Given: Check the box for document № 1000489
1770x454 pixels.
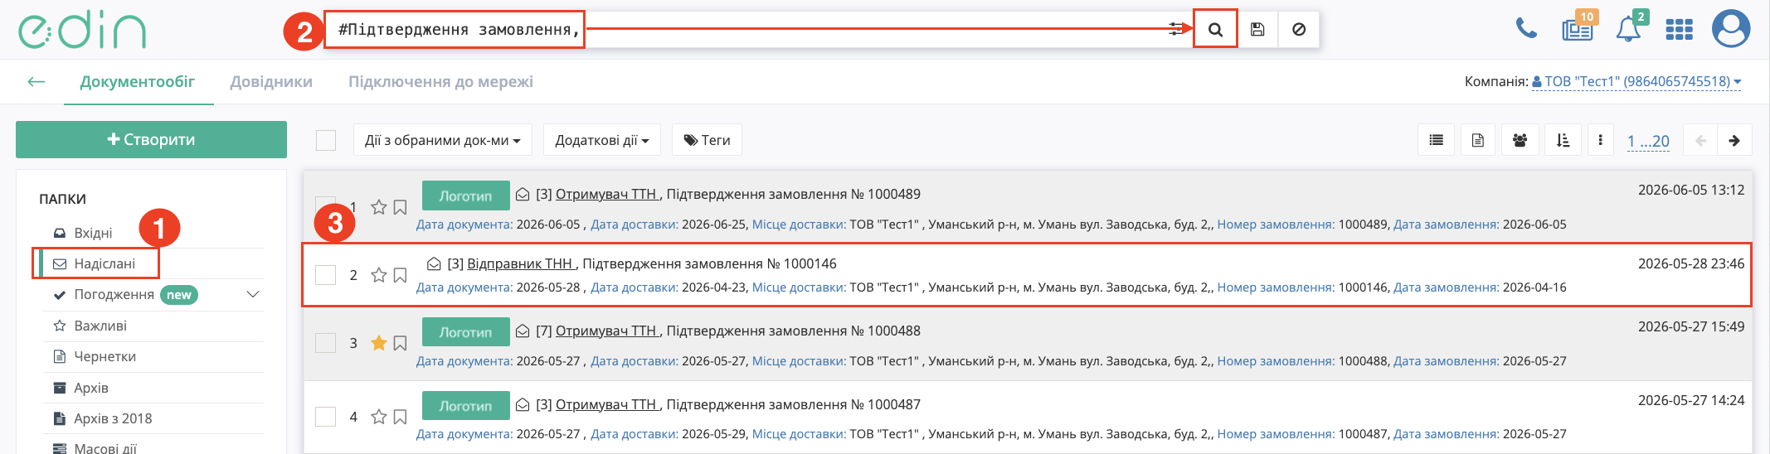Looking at the screenshot, I should click(325, 206).
